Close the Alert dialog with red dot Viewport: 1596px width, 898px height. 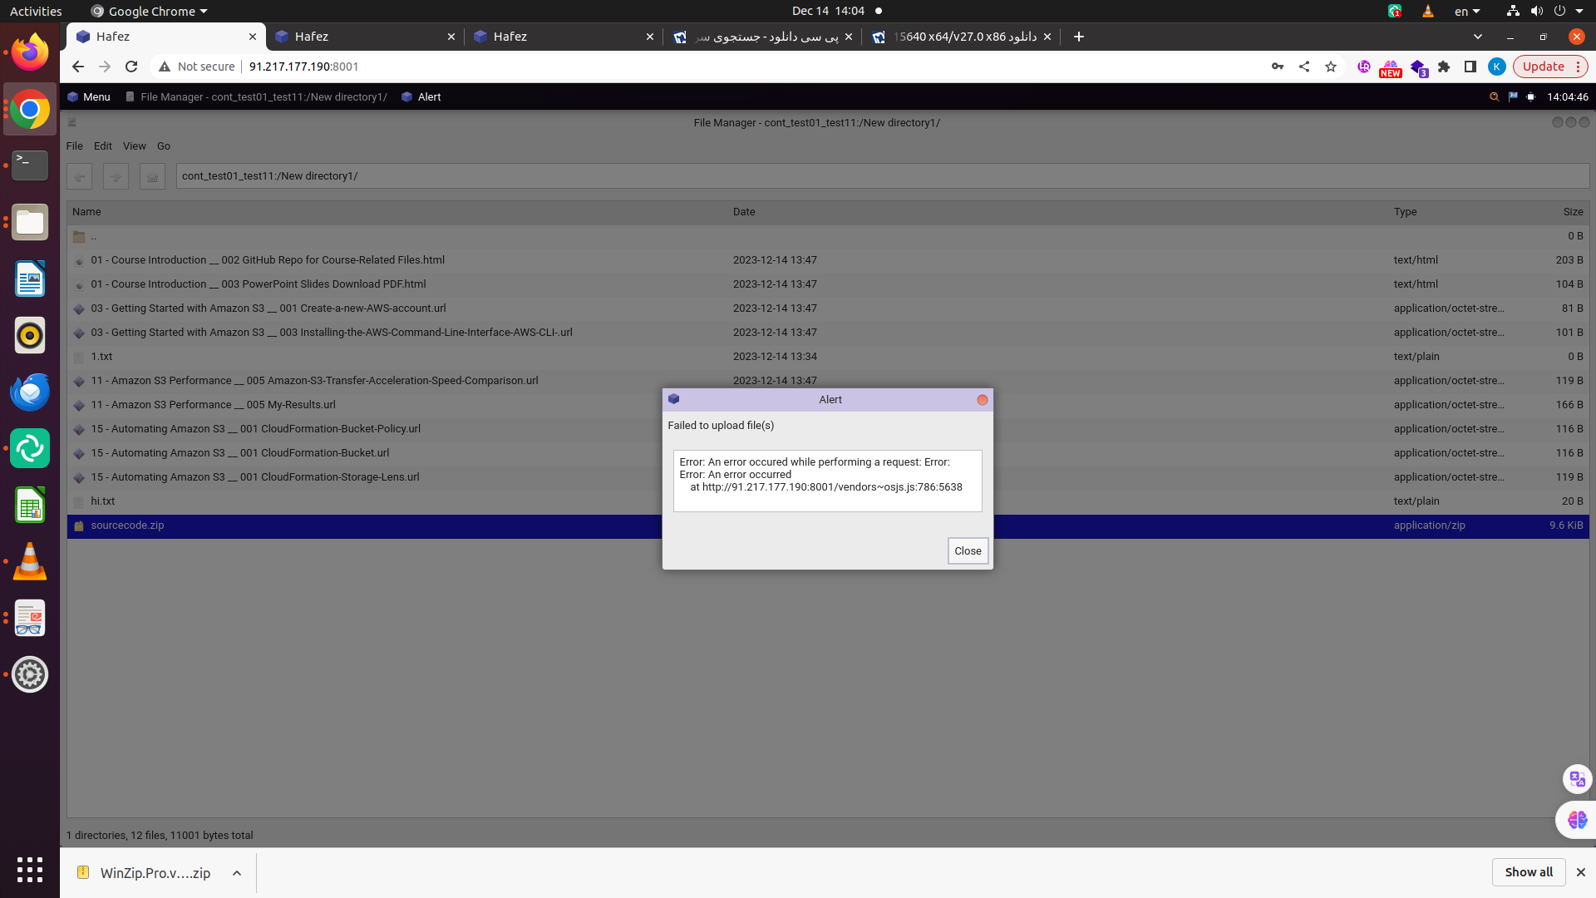tap(982, 400)
